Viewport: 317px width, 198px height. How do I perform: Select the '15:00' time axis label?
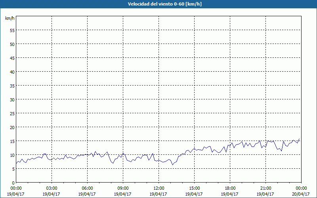194,188
